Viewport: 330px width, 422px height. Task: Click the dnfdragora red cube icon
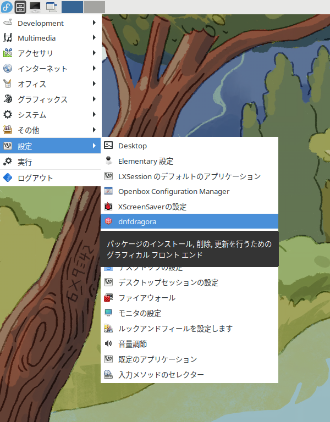[108, 221]
